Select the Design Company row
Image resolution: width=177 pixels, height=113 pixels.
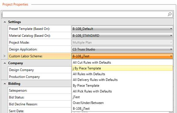(40, 70)
